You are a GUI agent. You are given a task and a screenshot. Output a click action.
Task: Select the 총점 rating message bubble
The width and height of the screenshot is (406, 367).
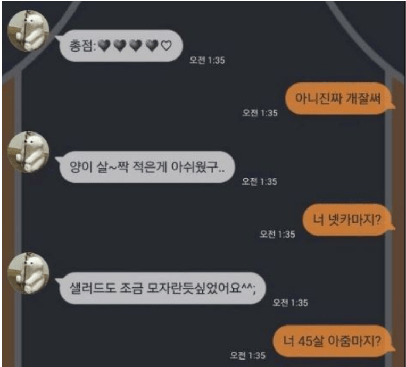(x=120, y=46)
